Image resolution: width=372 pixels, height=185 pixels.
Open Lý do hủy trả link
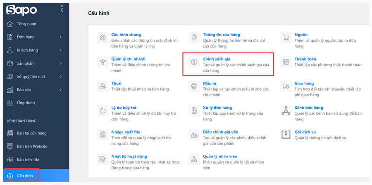[124, 108]
